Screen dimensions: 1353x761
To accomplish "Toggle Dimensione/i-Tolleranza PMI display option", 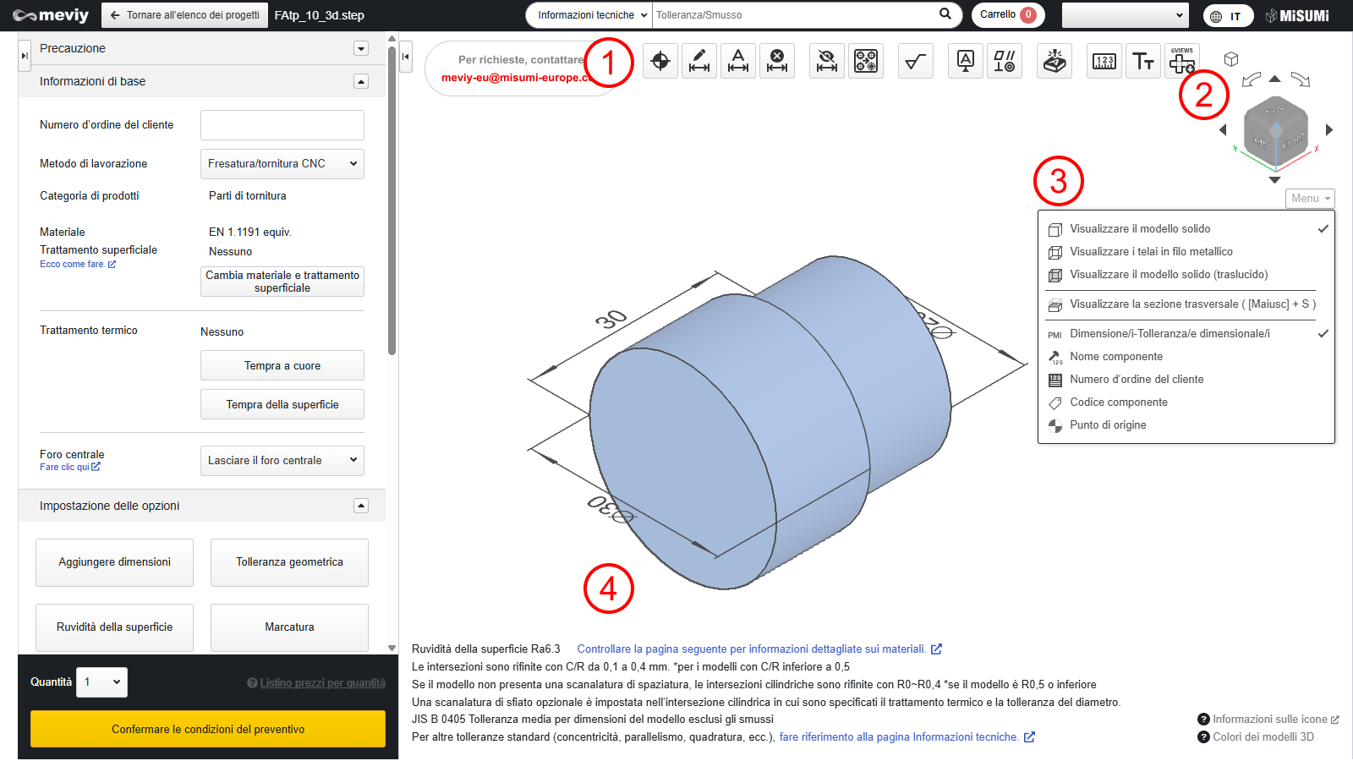I will point(1169,334).
